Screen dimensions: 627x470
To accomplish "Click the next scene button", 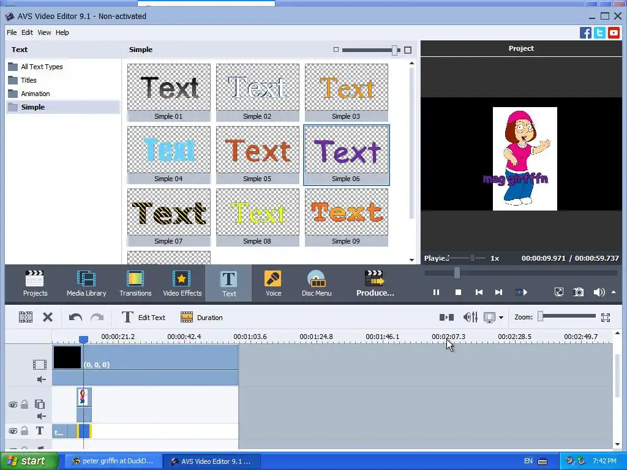I will (x=520, y=292).
